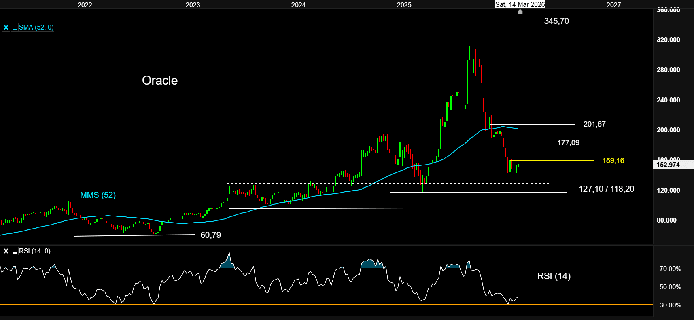
Task: Select the 345,70 high price label
Action: (x=556, y=21)
